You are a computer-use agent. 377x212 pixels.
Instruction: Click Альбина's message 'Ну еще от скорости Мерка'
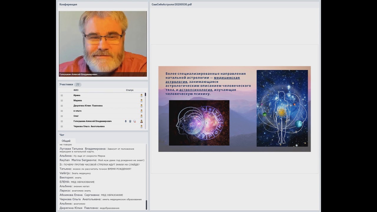pos(82,156)
